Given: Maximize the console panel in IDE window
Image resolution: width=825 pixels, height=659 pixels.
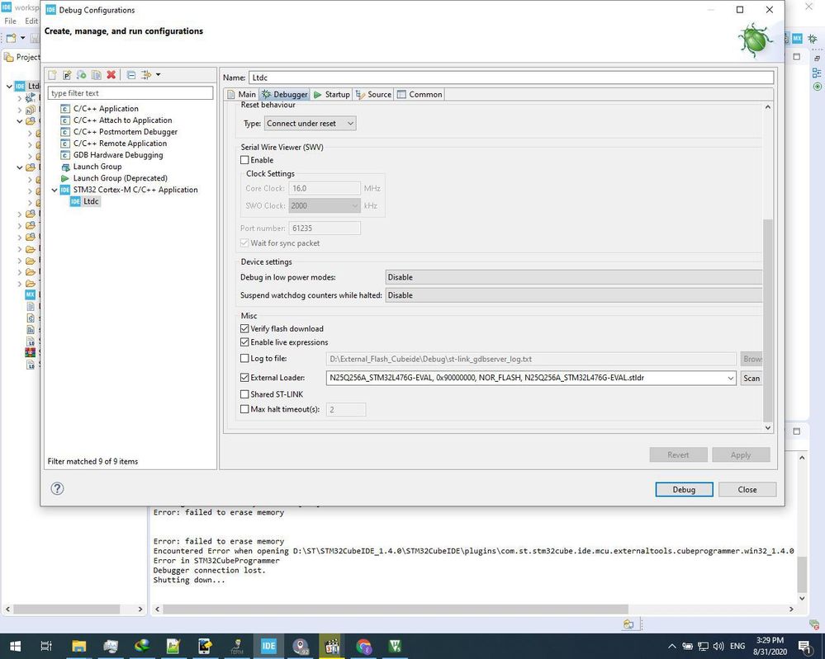Looking at the screenshot, I should pyautogui.click(x=797, y=431).
